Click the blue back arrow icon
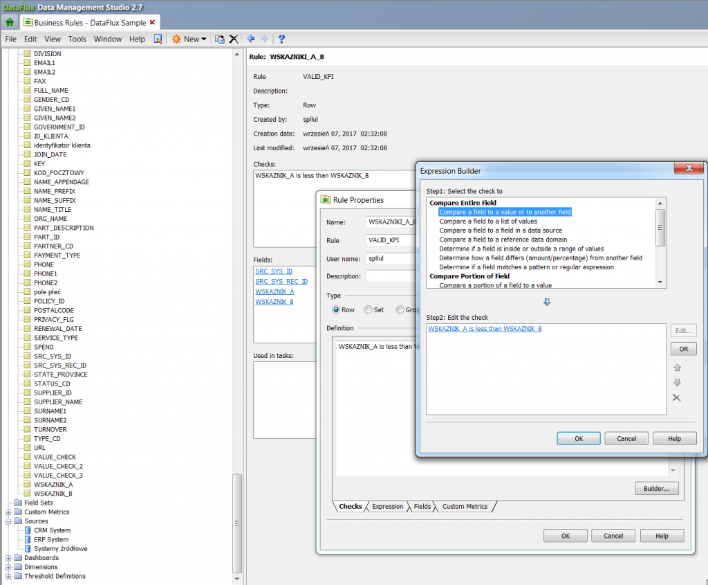Screen dimensions: 708x585 tap(250, 39)
